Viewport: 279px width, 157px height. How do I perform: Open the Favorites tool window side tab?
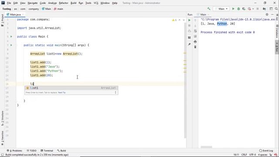(x=2, y=138)
